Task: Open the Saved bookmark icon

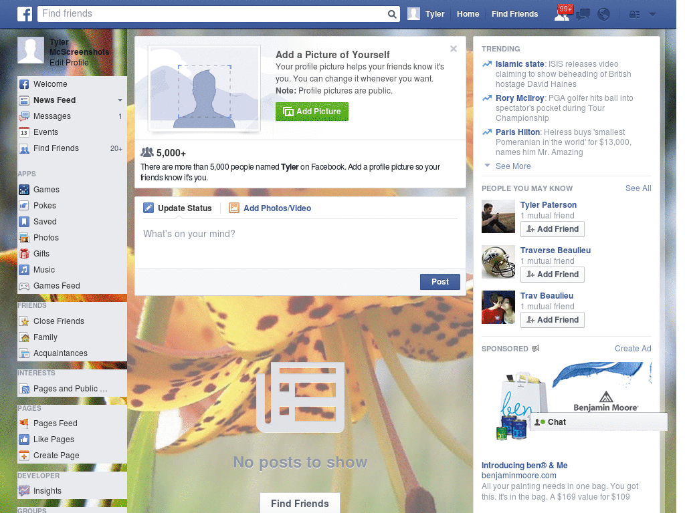Action: (24, 222)
